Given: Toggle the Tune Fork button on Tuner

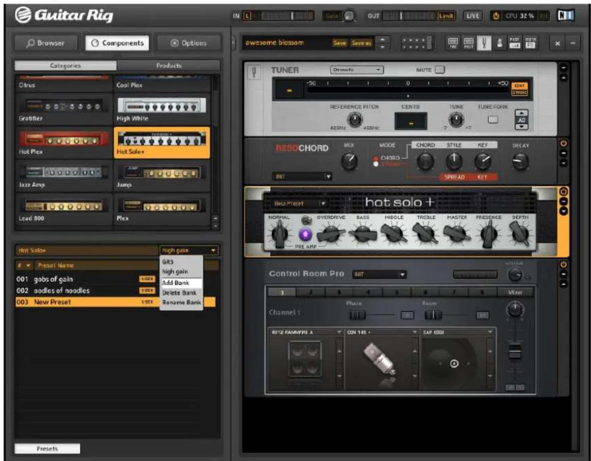Looking at the screenshot, I should (493, 119).
